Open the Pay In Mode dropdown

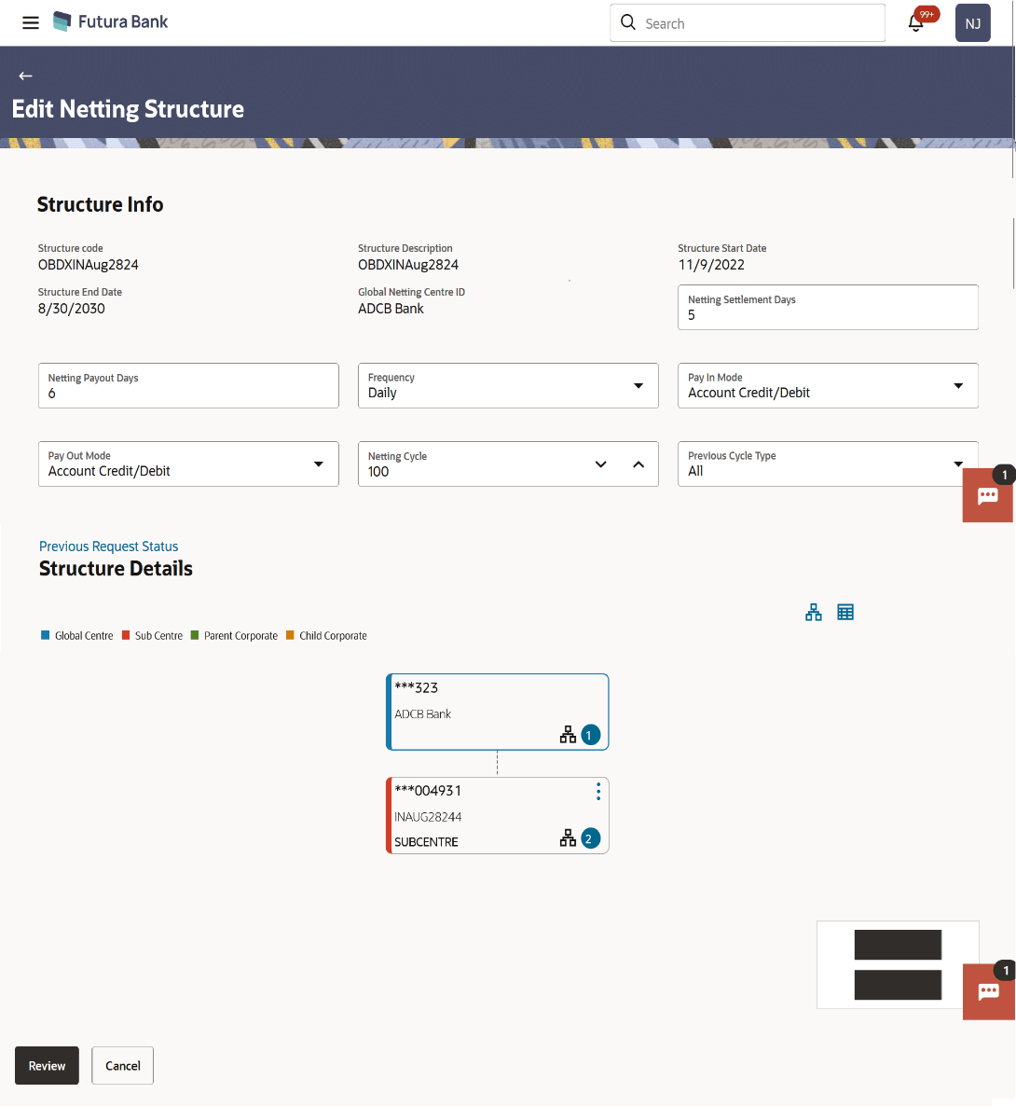pos(828,385)
